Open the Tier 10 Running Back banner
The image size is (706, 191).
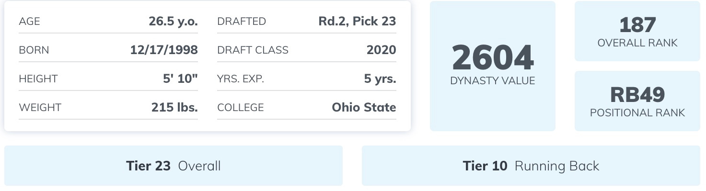[x=531, y=166]
